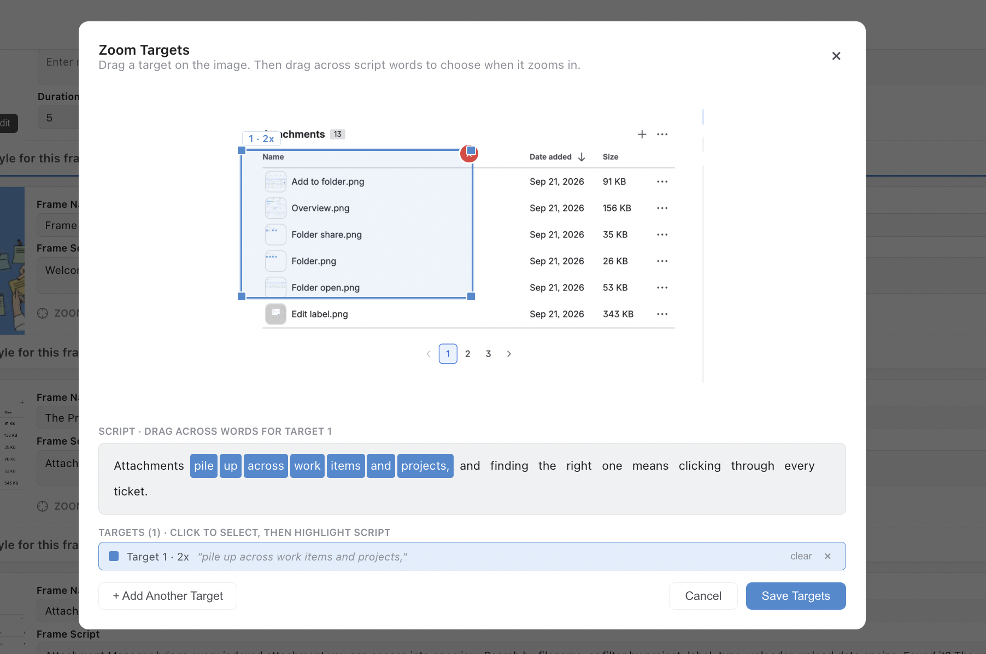Select page 2 in pagination
This screenshot has width=986, height=654.
[468, 354]
